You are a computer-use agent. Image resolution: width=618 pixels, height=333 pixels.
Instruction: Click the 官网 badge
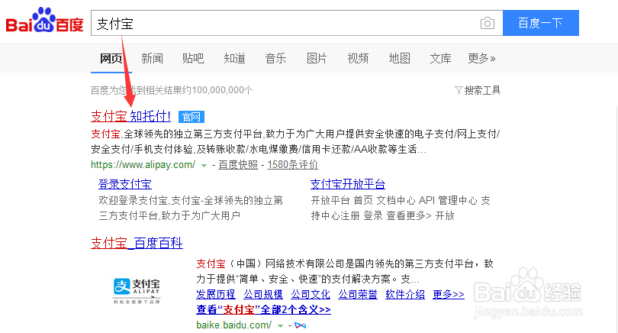click(192, 117)
